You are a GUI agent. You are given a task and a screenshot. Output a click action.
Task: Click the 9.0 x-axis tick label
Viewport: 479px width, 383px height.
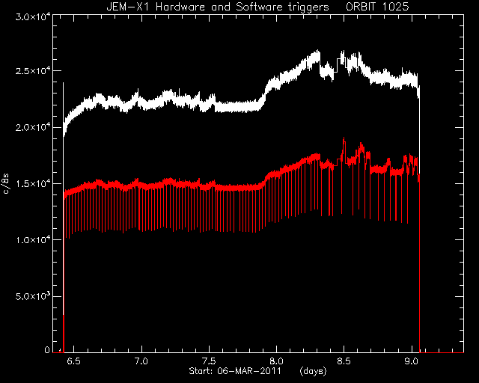coord(411,361)
